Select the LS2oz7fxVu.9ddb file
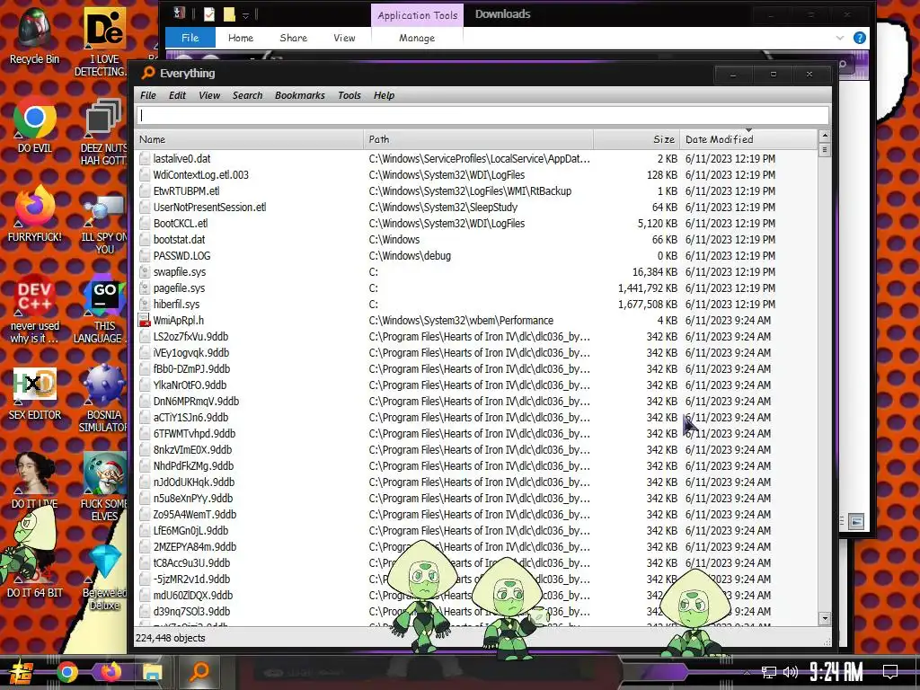This screenshot has width=920, height=690. coord(476,337)
